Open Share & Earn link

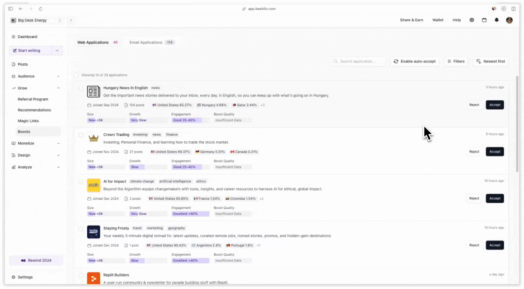[x=411, y=20]
